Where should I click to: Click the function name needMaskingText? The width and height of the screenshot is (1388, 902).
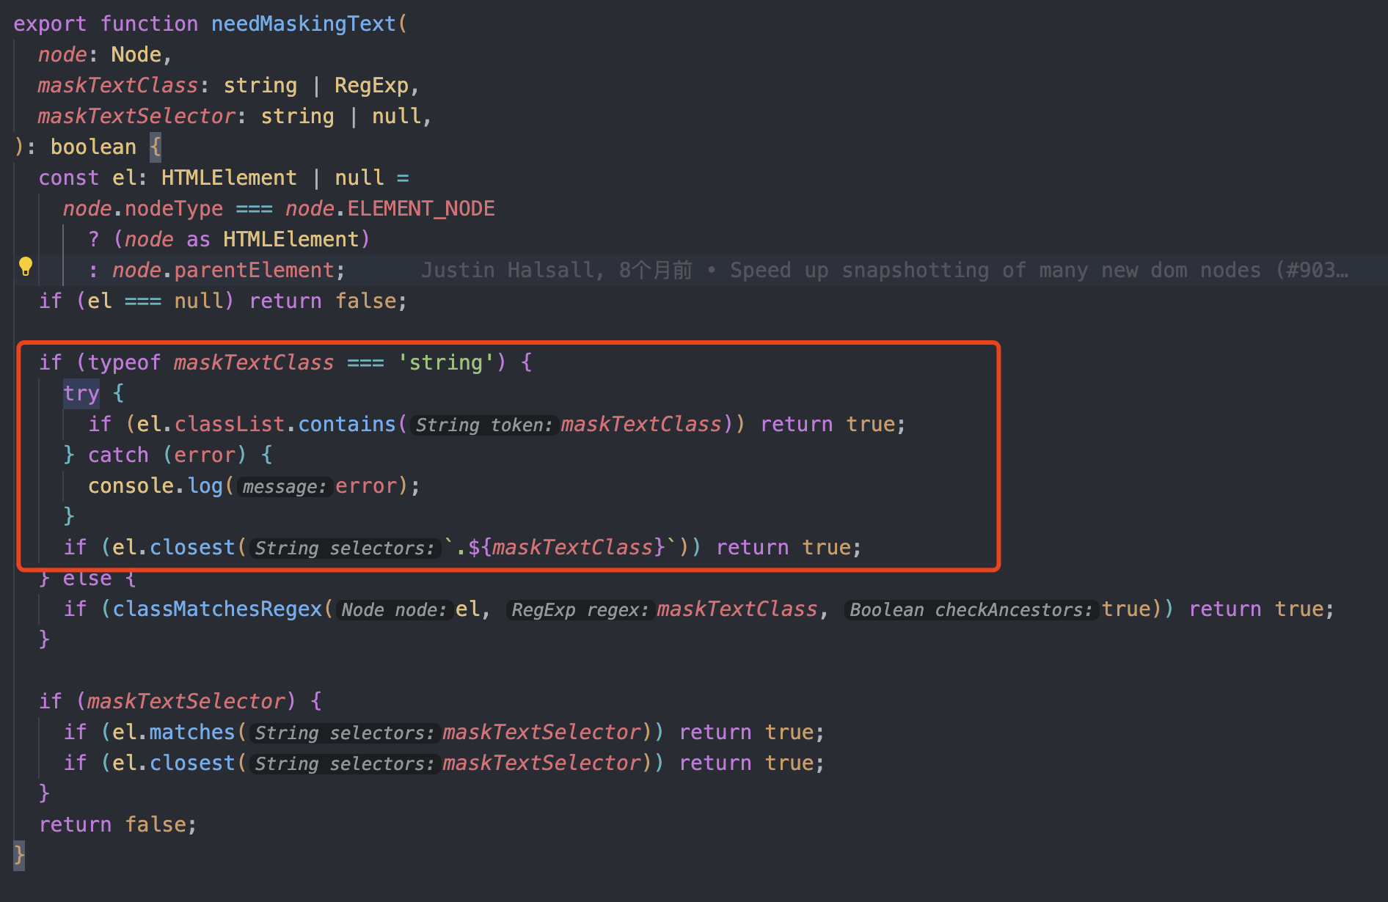click(x=303, y=23)
